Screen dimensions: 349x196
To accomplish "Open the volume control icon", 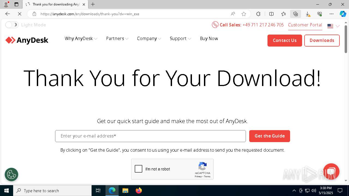I will [x=314, y=191].
